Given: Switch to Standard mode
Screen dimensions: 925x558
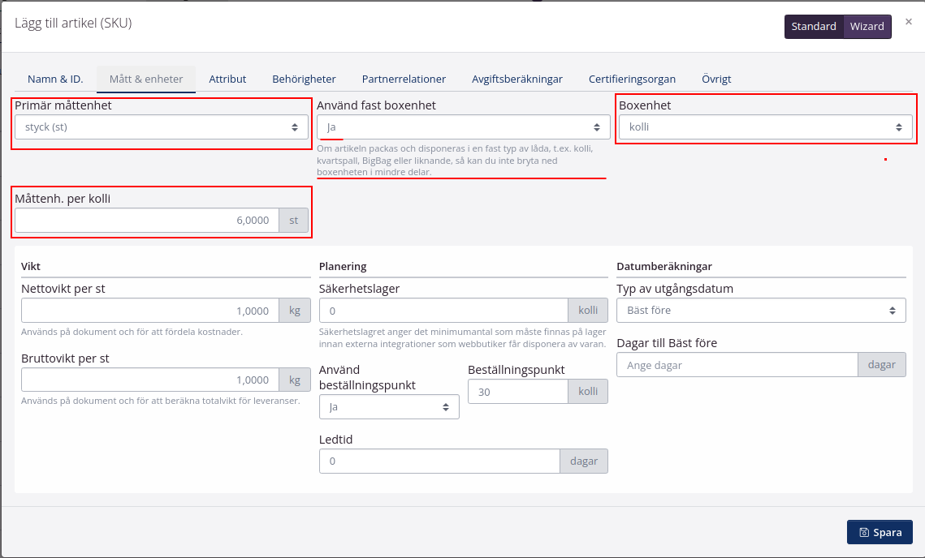Looking at the screenshot, I should coord(814,27).
